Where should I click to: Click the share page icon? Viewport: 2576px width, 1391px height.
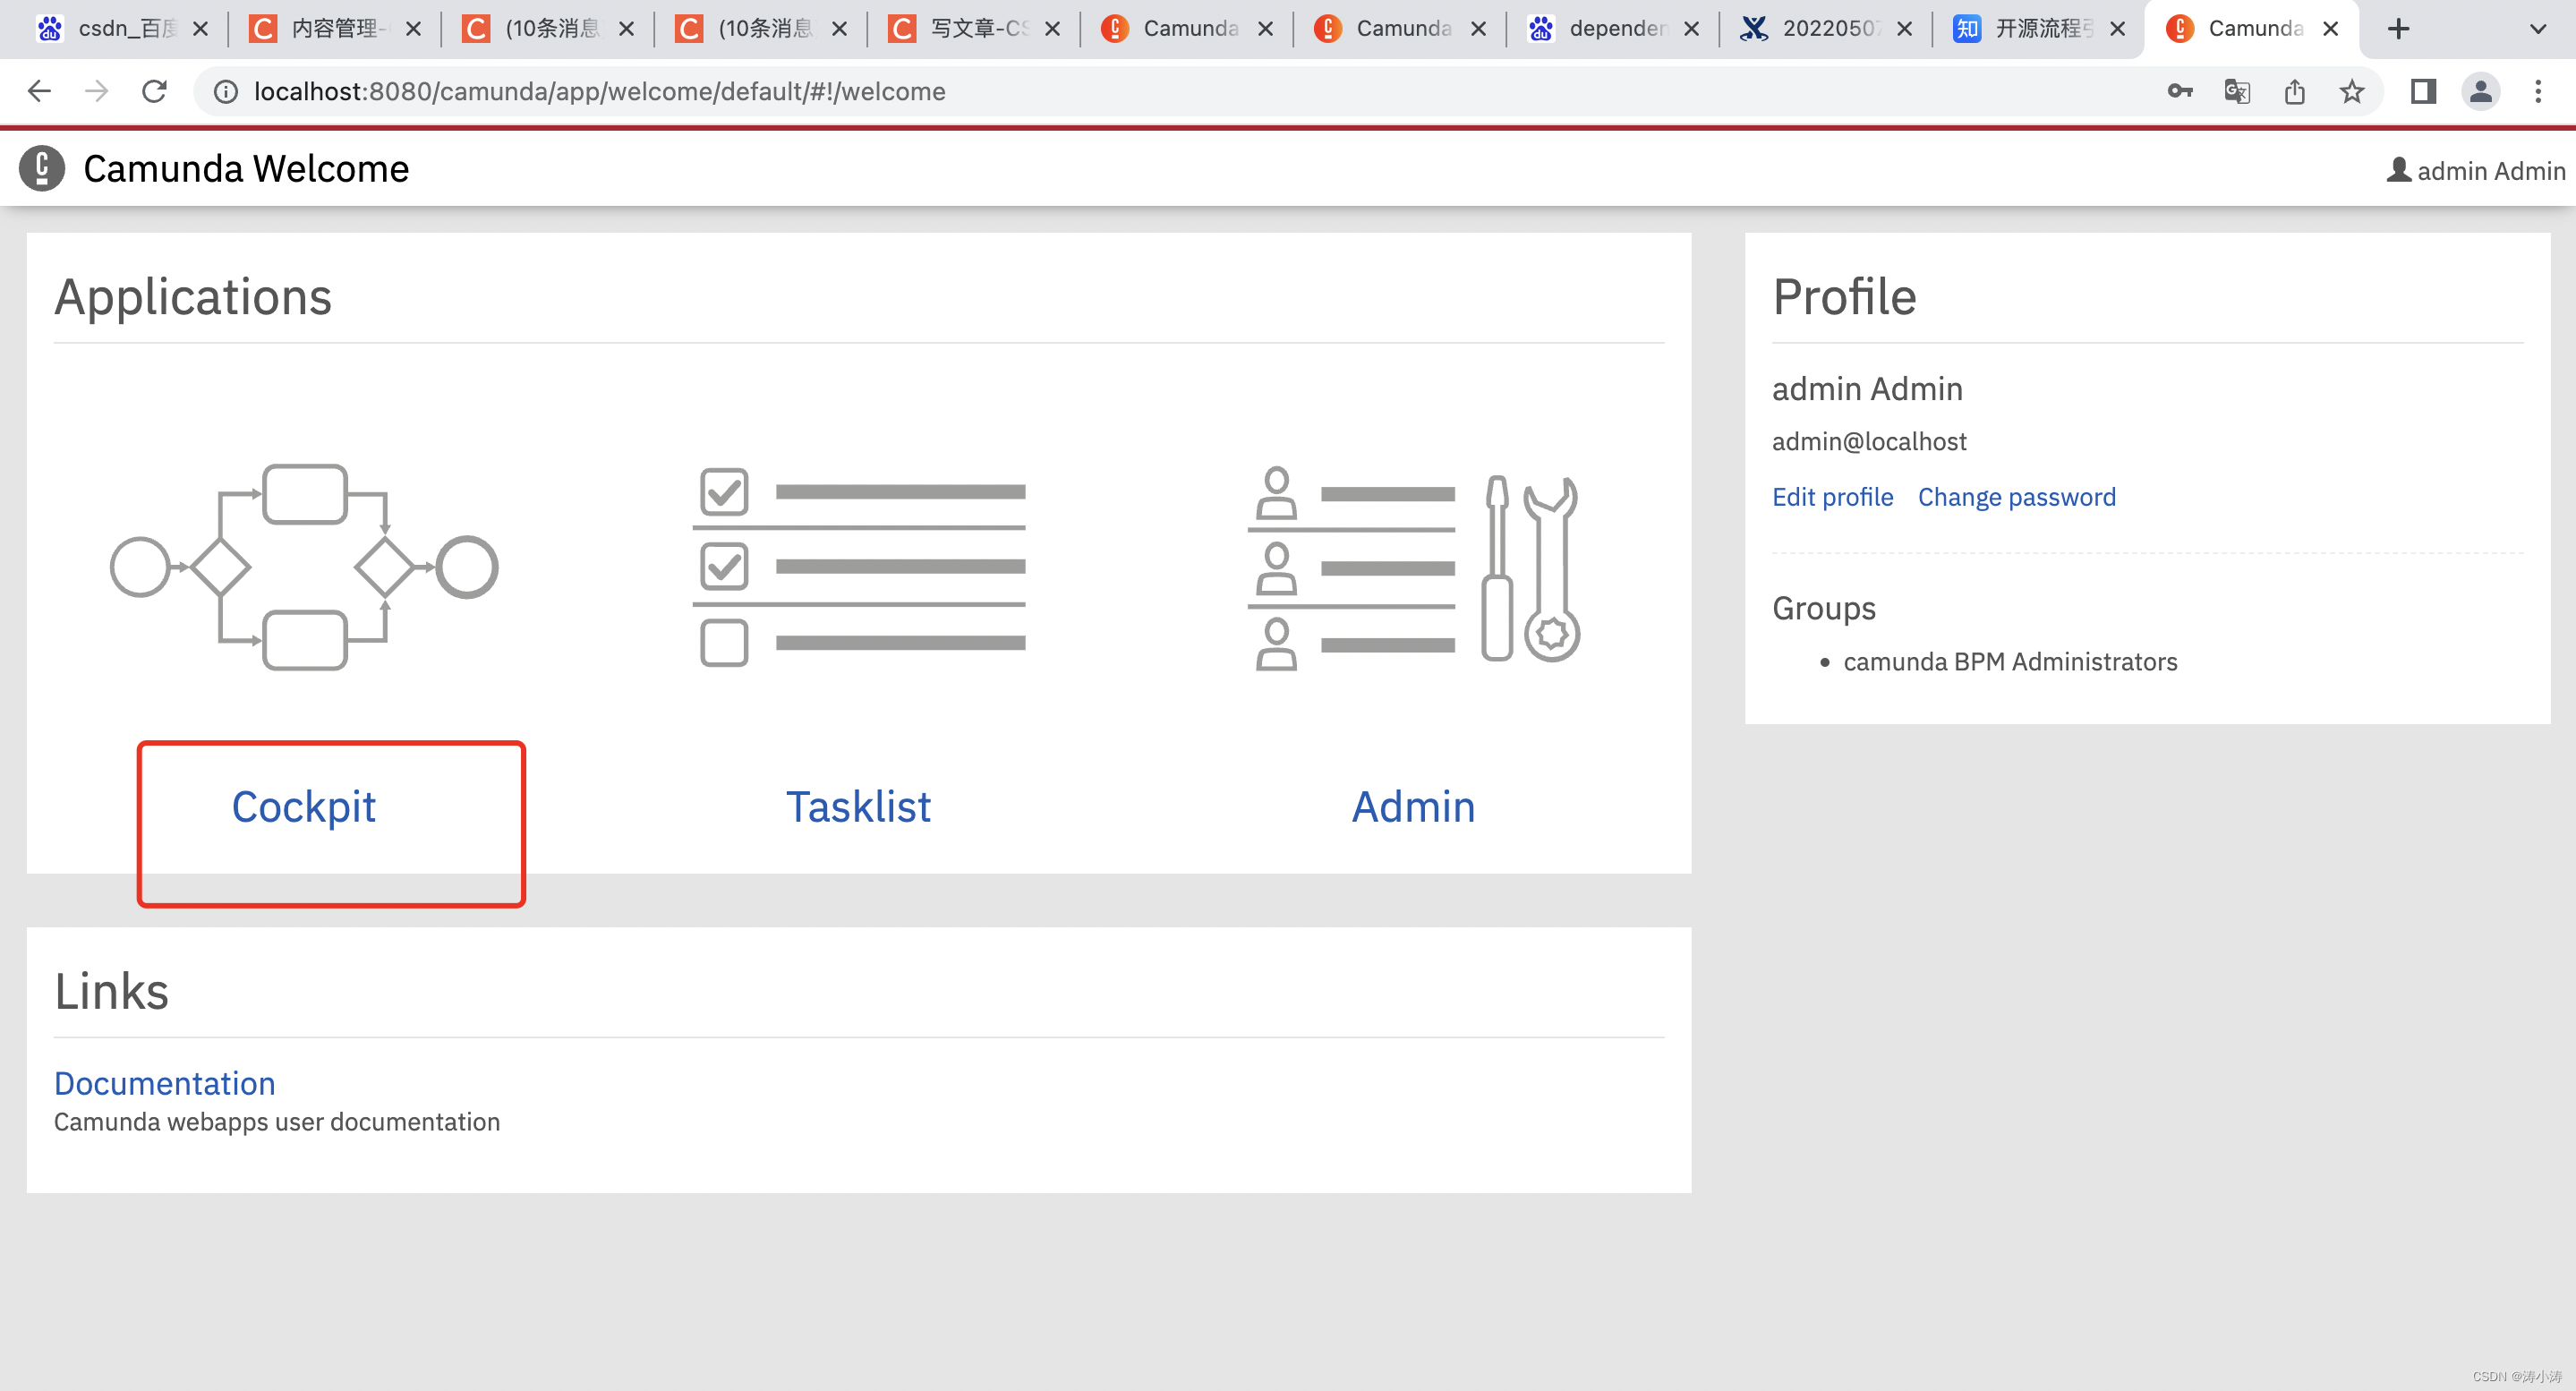tap(2294, 92)
